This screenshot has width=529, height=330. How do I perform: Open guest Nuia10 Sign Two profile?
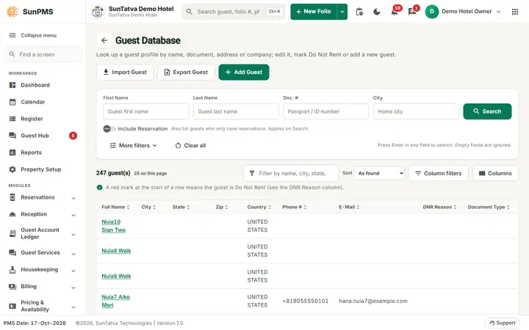pos(114,226)
